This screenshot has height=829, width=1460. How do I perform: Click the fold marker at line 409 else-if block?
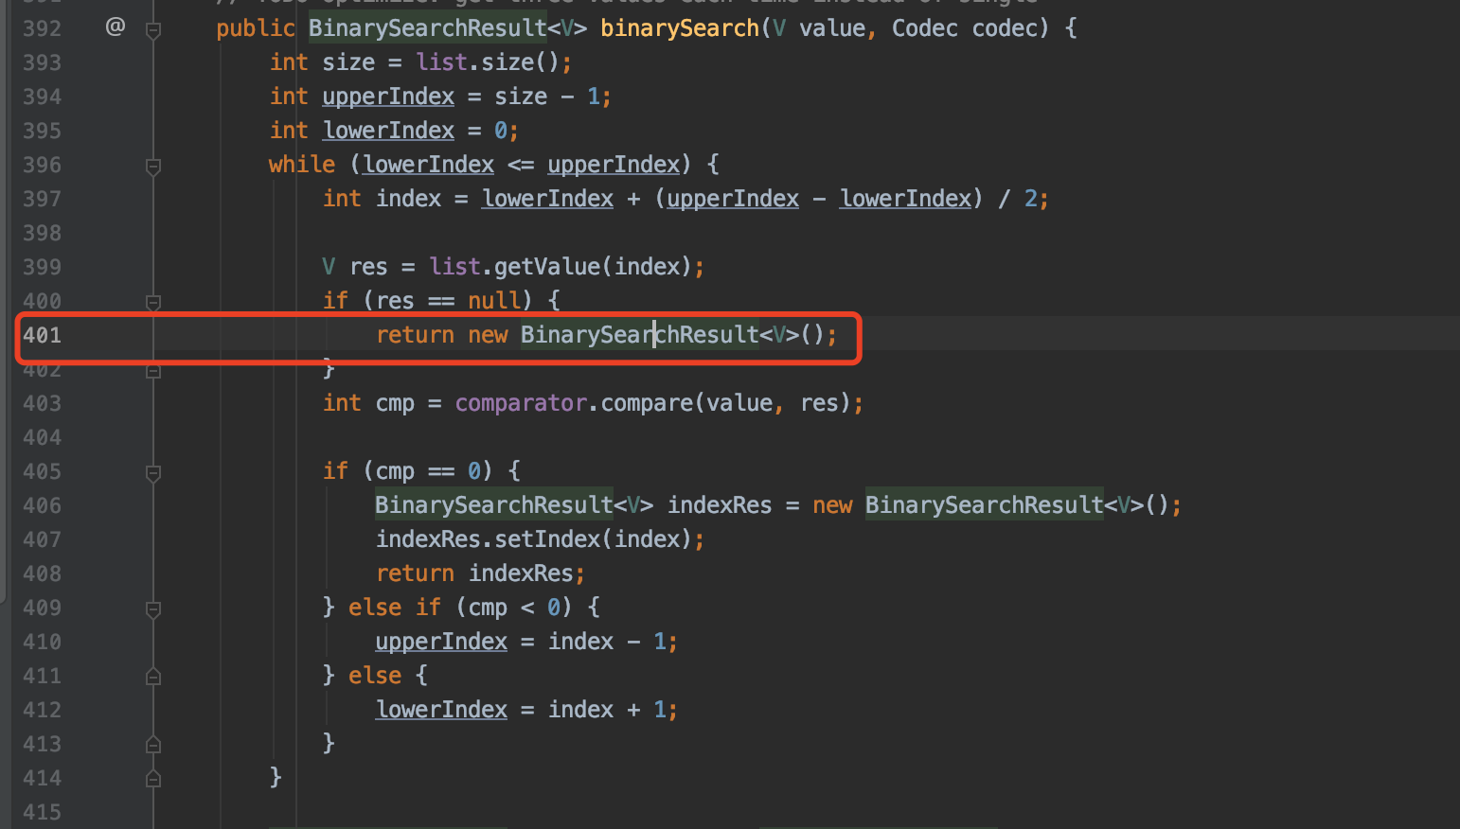tap(153, 609)
